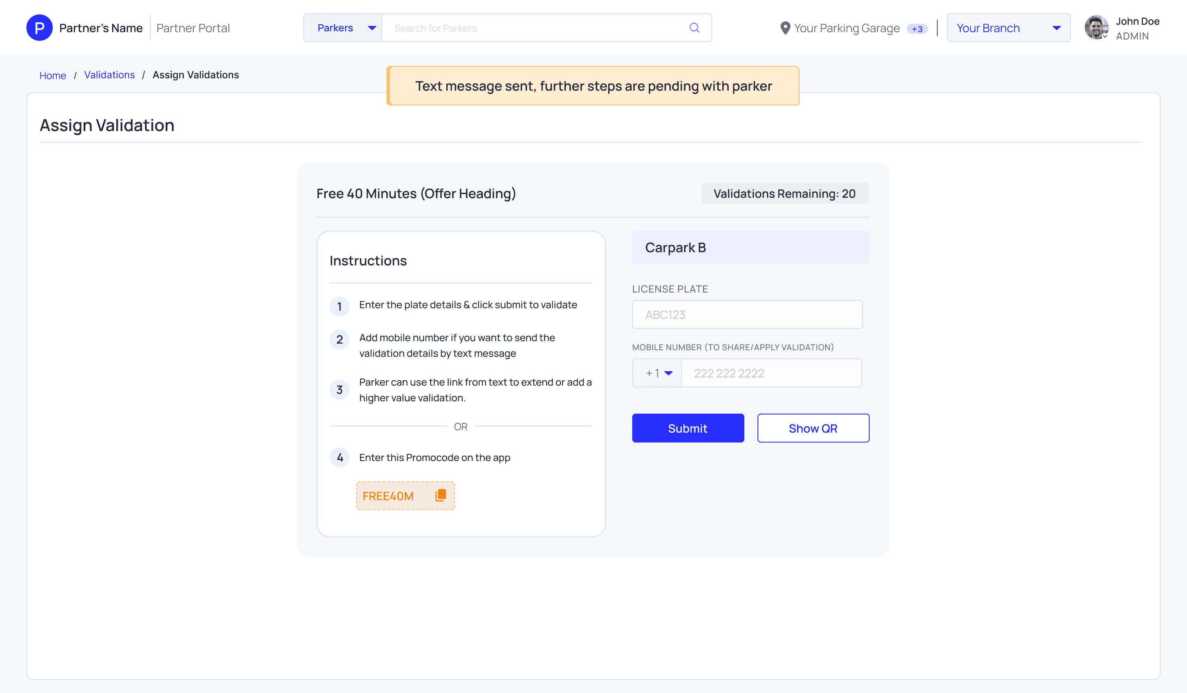Focus the License Plate input field

[747, 314]
